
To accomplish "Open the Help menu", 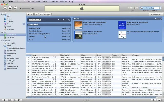I will [71, 1].
